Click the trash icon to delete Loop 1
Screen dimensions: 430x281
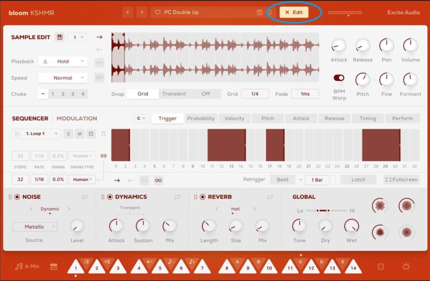103,134
